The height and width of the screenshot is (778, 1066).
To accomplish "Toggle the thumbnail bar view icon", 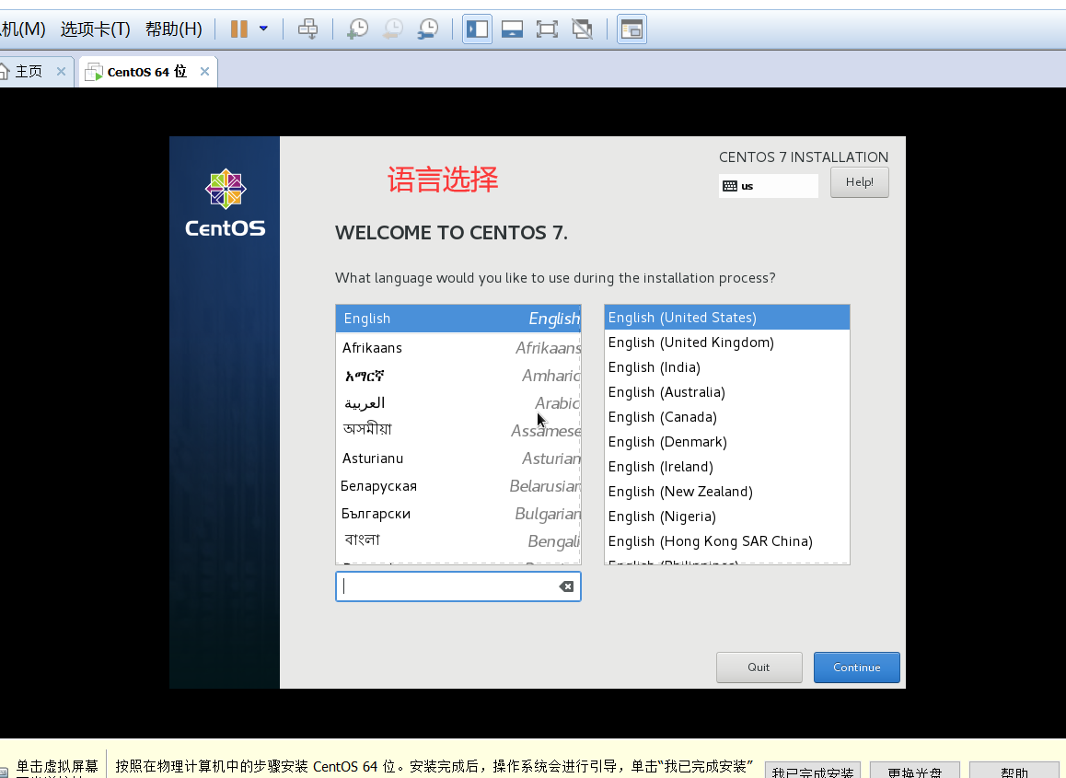I will pos(512,29).
